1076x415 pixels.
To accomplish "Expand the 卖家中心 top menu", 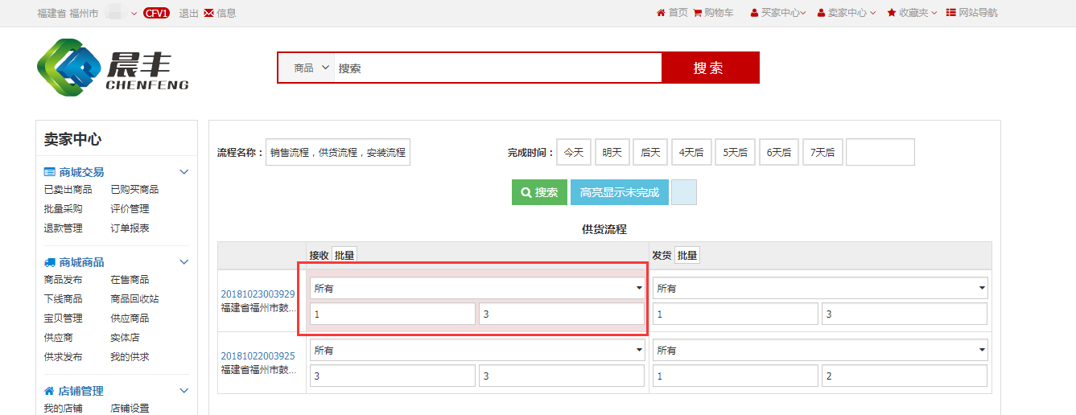I will pos(847,13).
